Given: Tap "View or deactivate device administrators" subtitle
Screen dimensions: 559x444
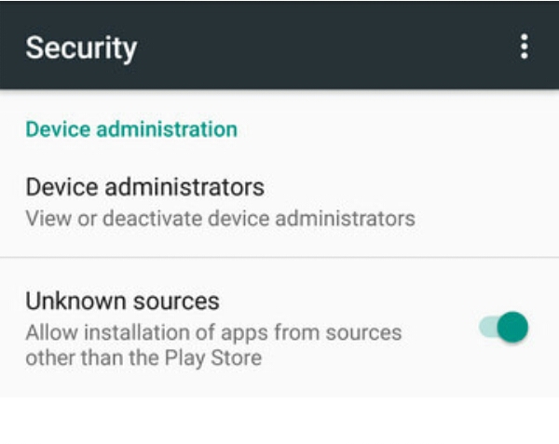Looking at the screenshot, I should pos(220,220).
